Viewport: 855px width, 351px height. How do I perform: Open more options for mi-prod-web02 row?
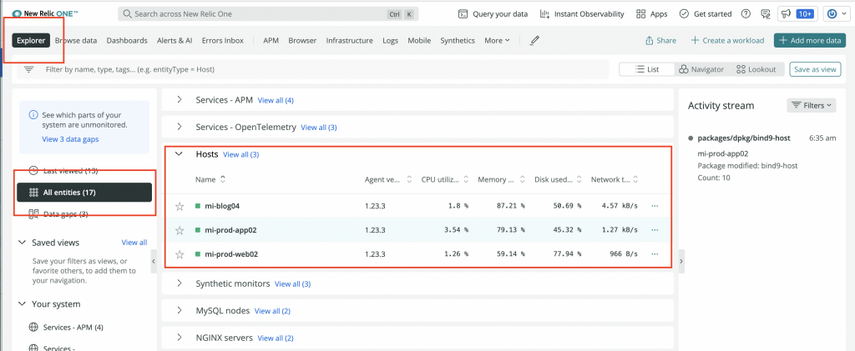(655, 254)
